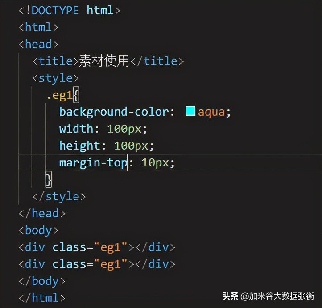Click the closing style tag

[59, 196]
